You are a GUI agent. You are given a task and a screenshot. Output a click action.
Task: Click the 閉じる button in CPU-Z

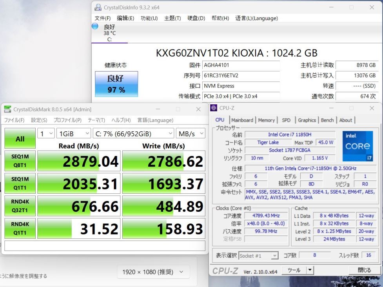point(364,270)
